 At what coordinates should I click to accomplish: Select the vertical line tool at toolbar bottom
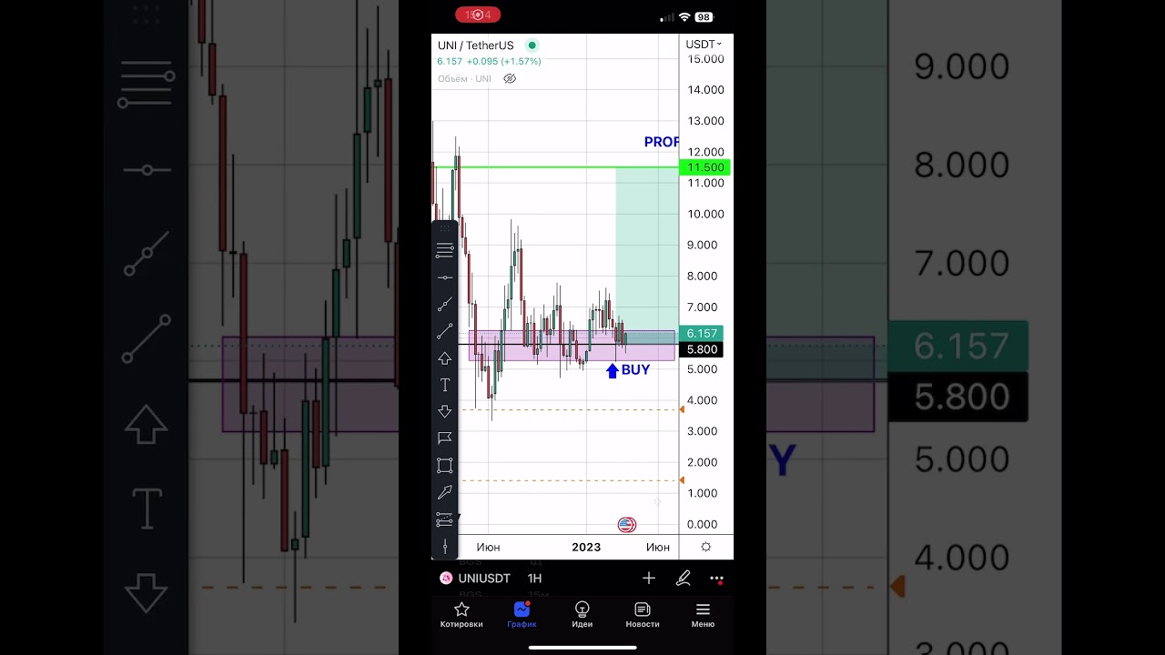click(x=444, y=546)
